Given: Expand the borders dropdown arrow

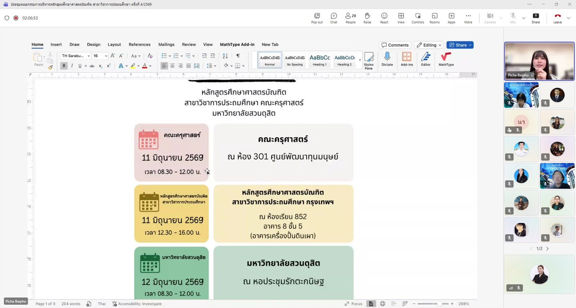Looking at the screenshot, I should [243, 66].
